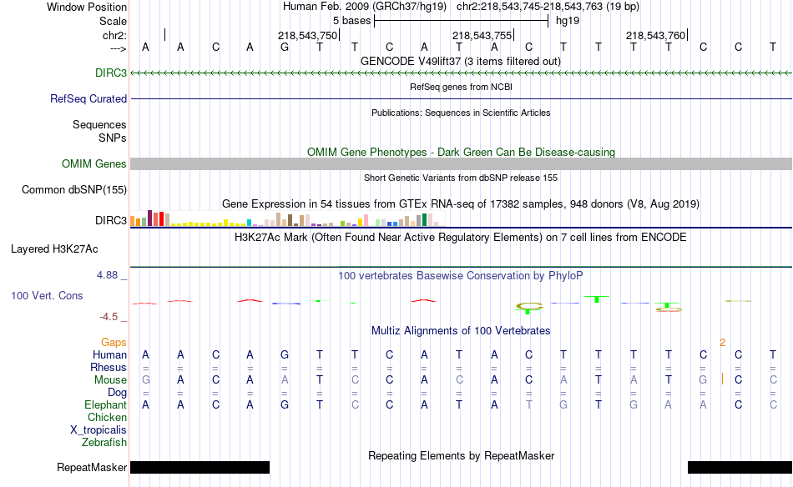Viewport: 793px width, 487px height.
Task: Click the Rhesus species label
Action: (109, 367)
